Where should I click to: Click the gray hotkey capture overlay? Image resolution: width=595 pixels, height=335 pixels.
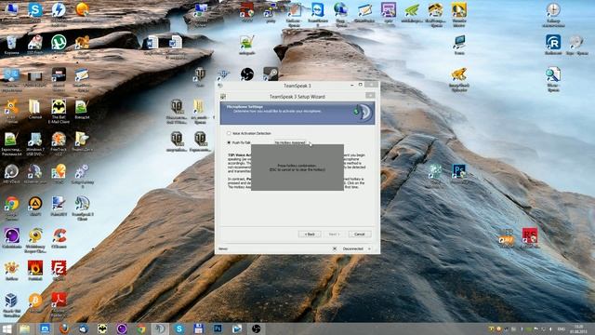pos(297,167)
